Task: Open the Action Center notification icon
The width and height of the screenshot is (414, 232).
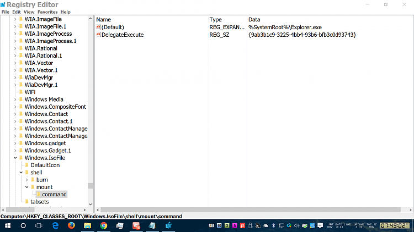Action: 320,226
